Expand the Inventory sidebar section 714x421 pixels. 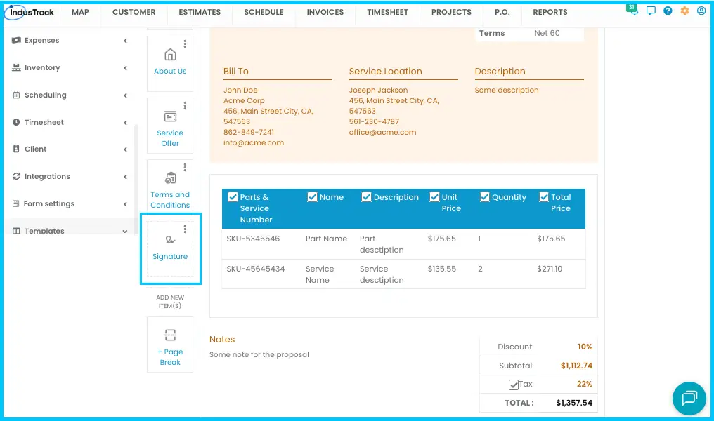(69, 68)
